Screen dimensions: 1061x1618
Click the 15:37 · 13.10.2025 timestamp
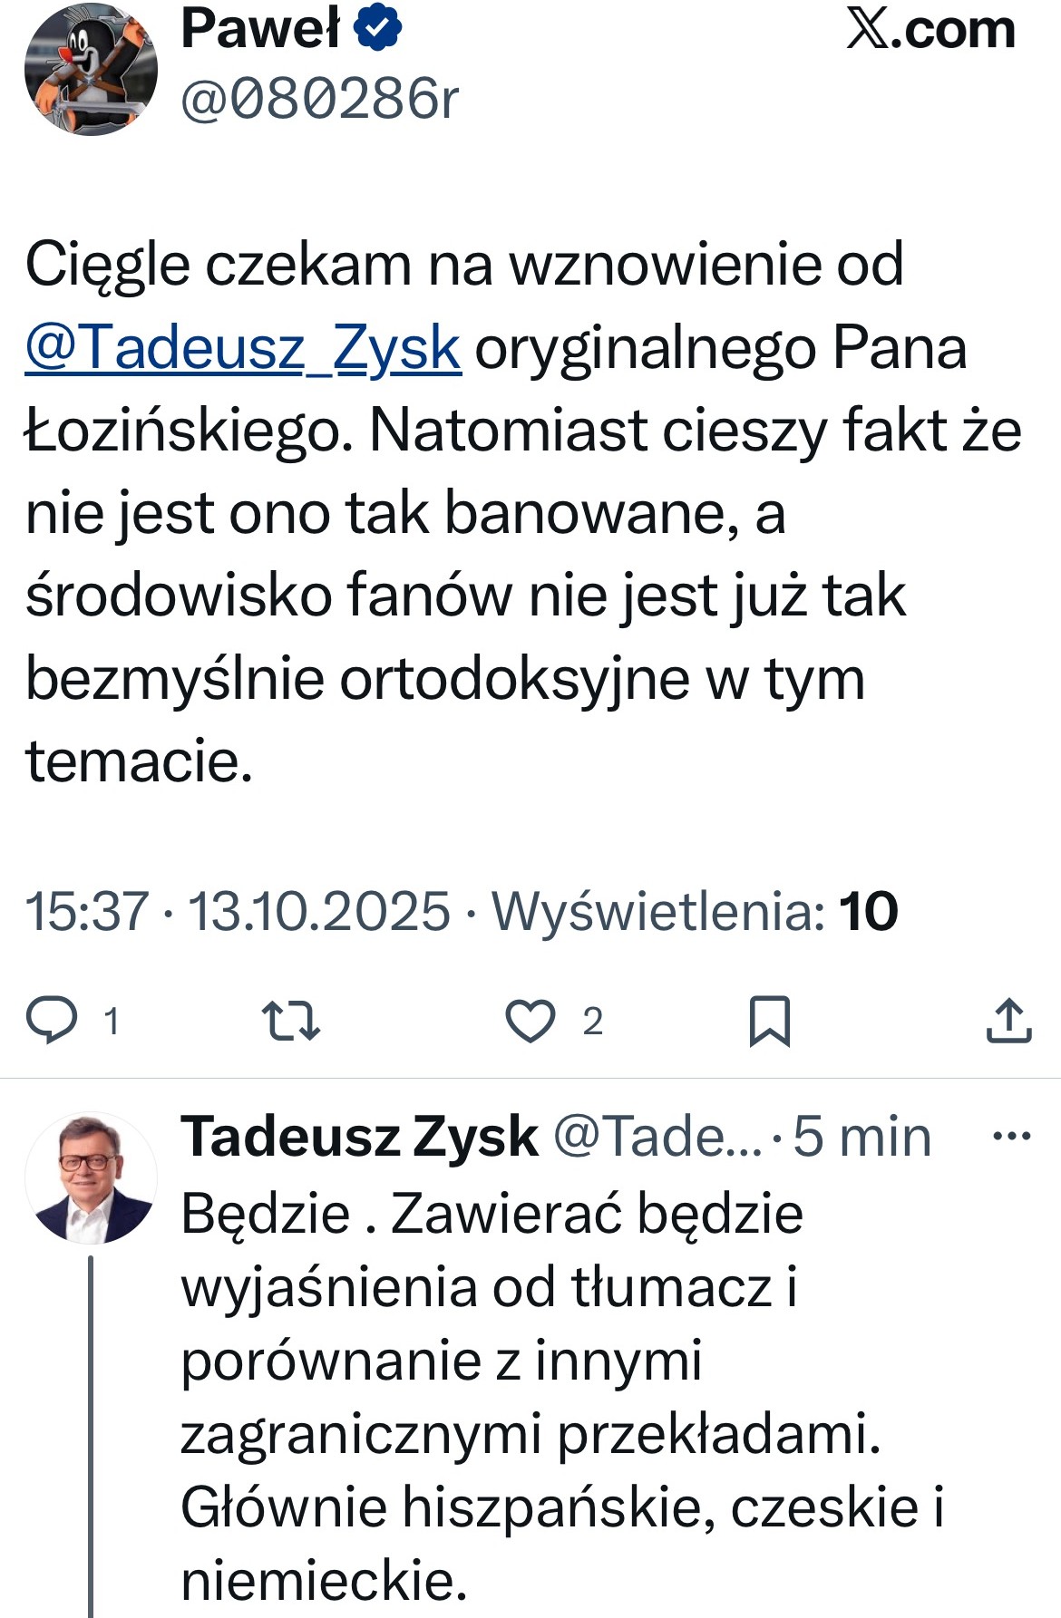tap(238, 911)
